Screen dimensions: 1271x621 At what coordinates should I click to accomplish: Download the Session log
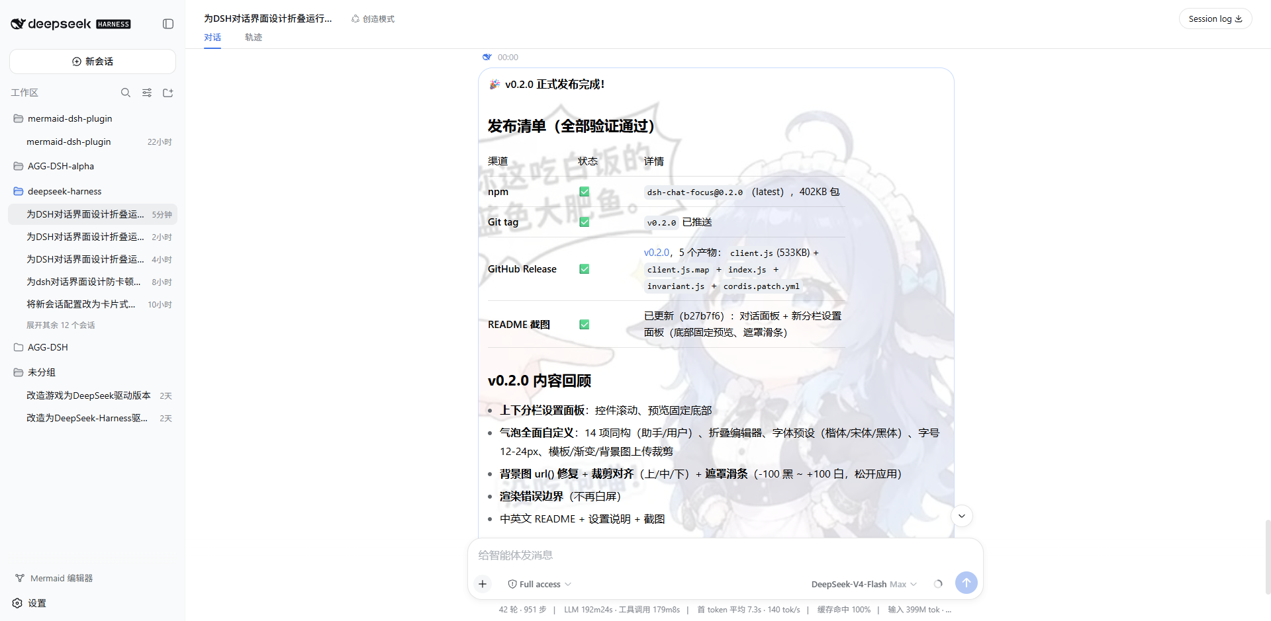tap(1215, 19)
